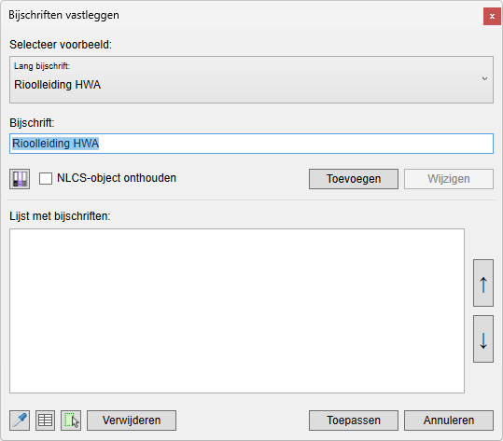Viewport: 503px width, 441px height.
Task: Focus the Bijschrift text field
Action: point(252,144)
